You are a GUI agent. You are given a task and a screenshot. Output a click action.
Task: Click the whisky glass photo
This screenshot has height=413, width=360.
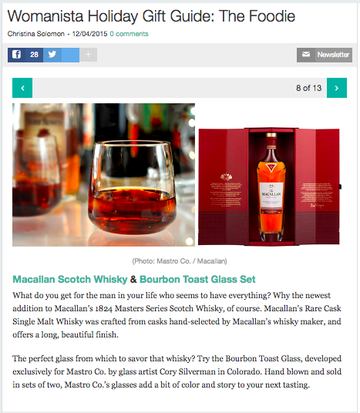103,175
